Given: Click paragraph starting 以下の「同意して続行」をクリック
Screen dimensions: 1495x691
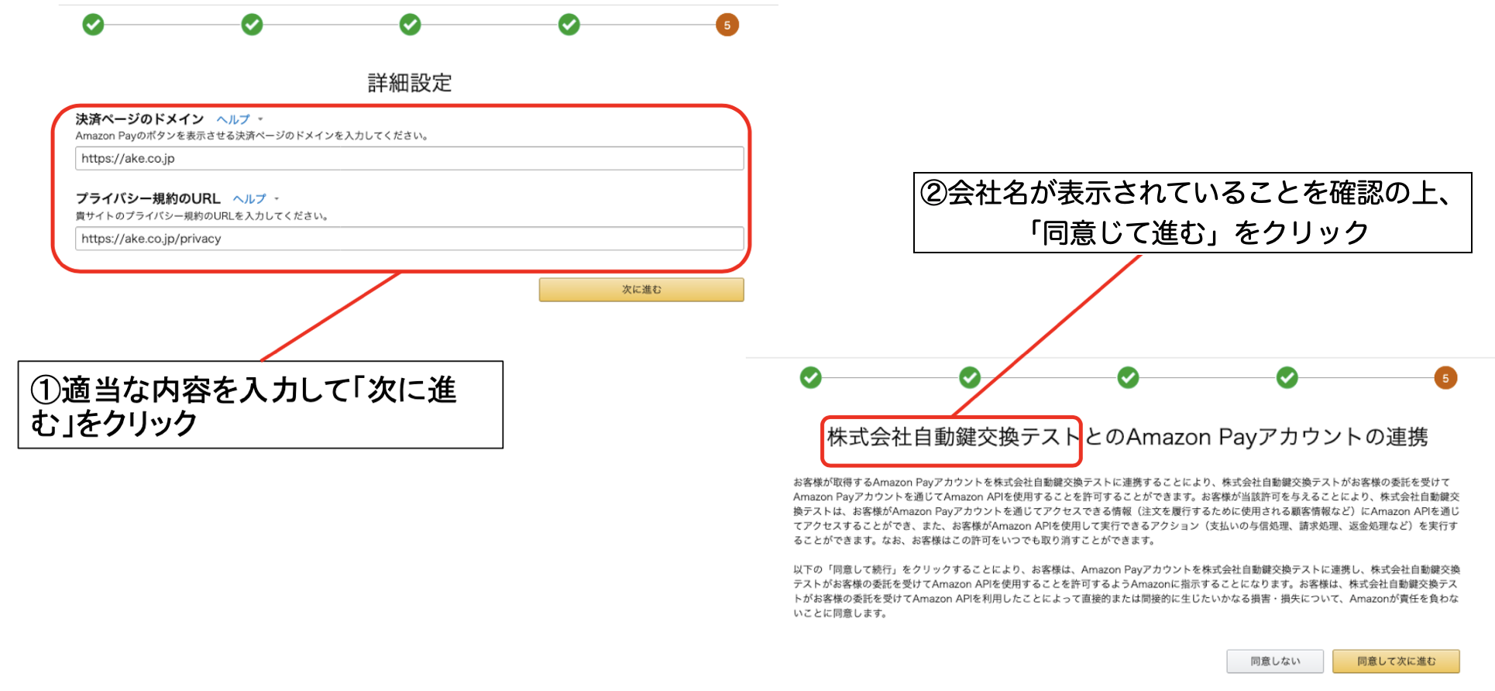Looking at the screenshot, I should (x=1126, y=591).
